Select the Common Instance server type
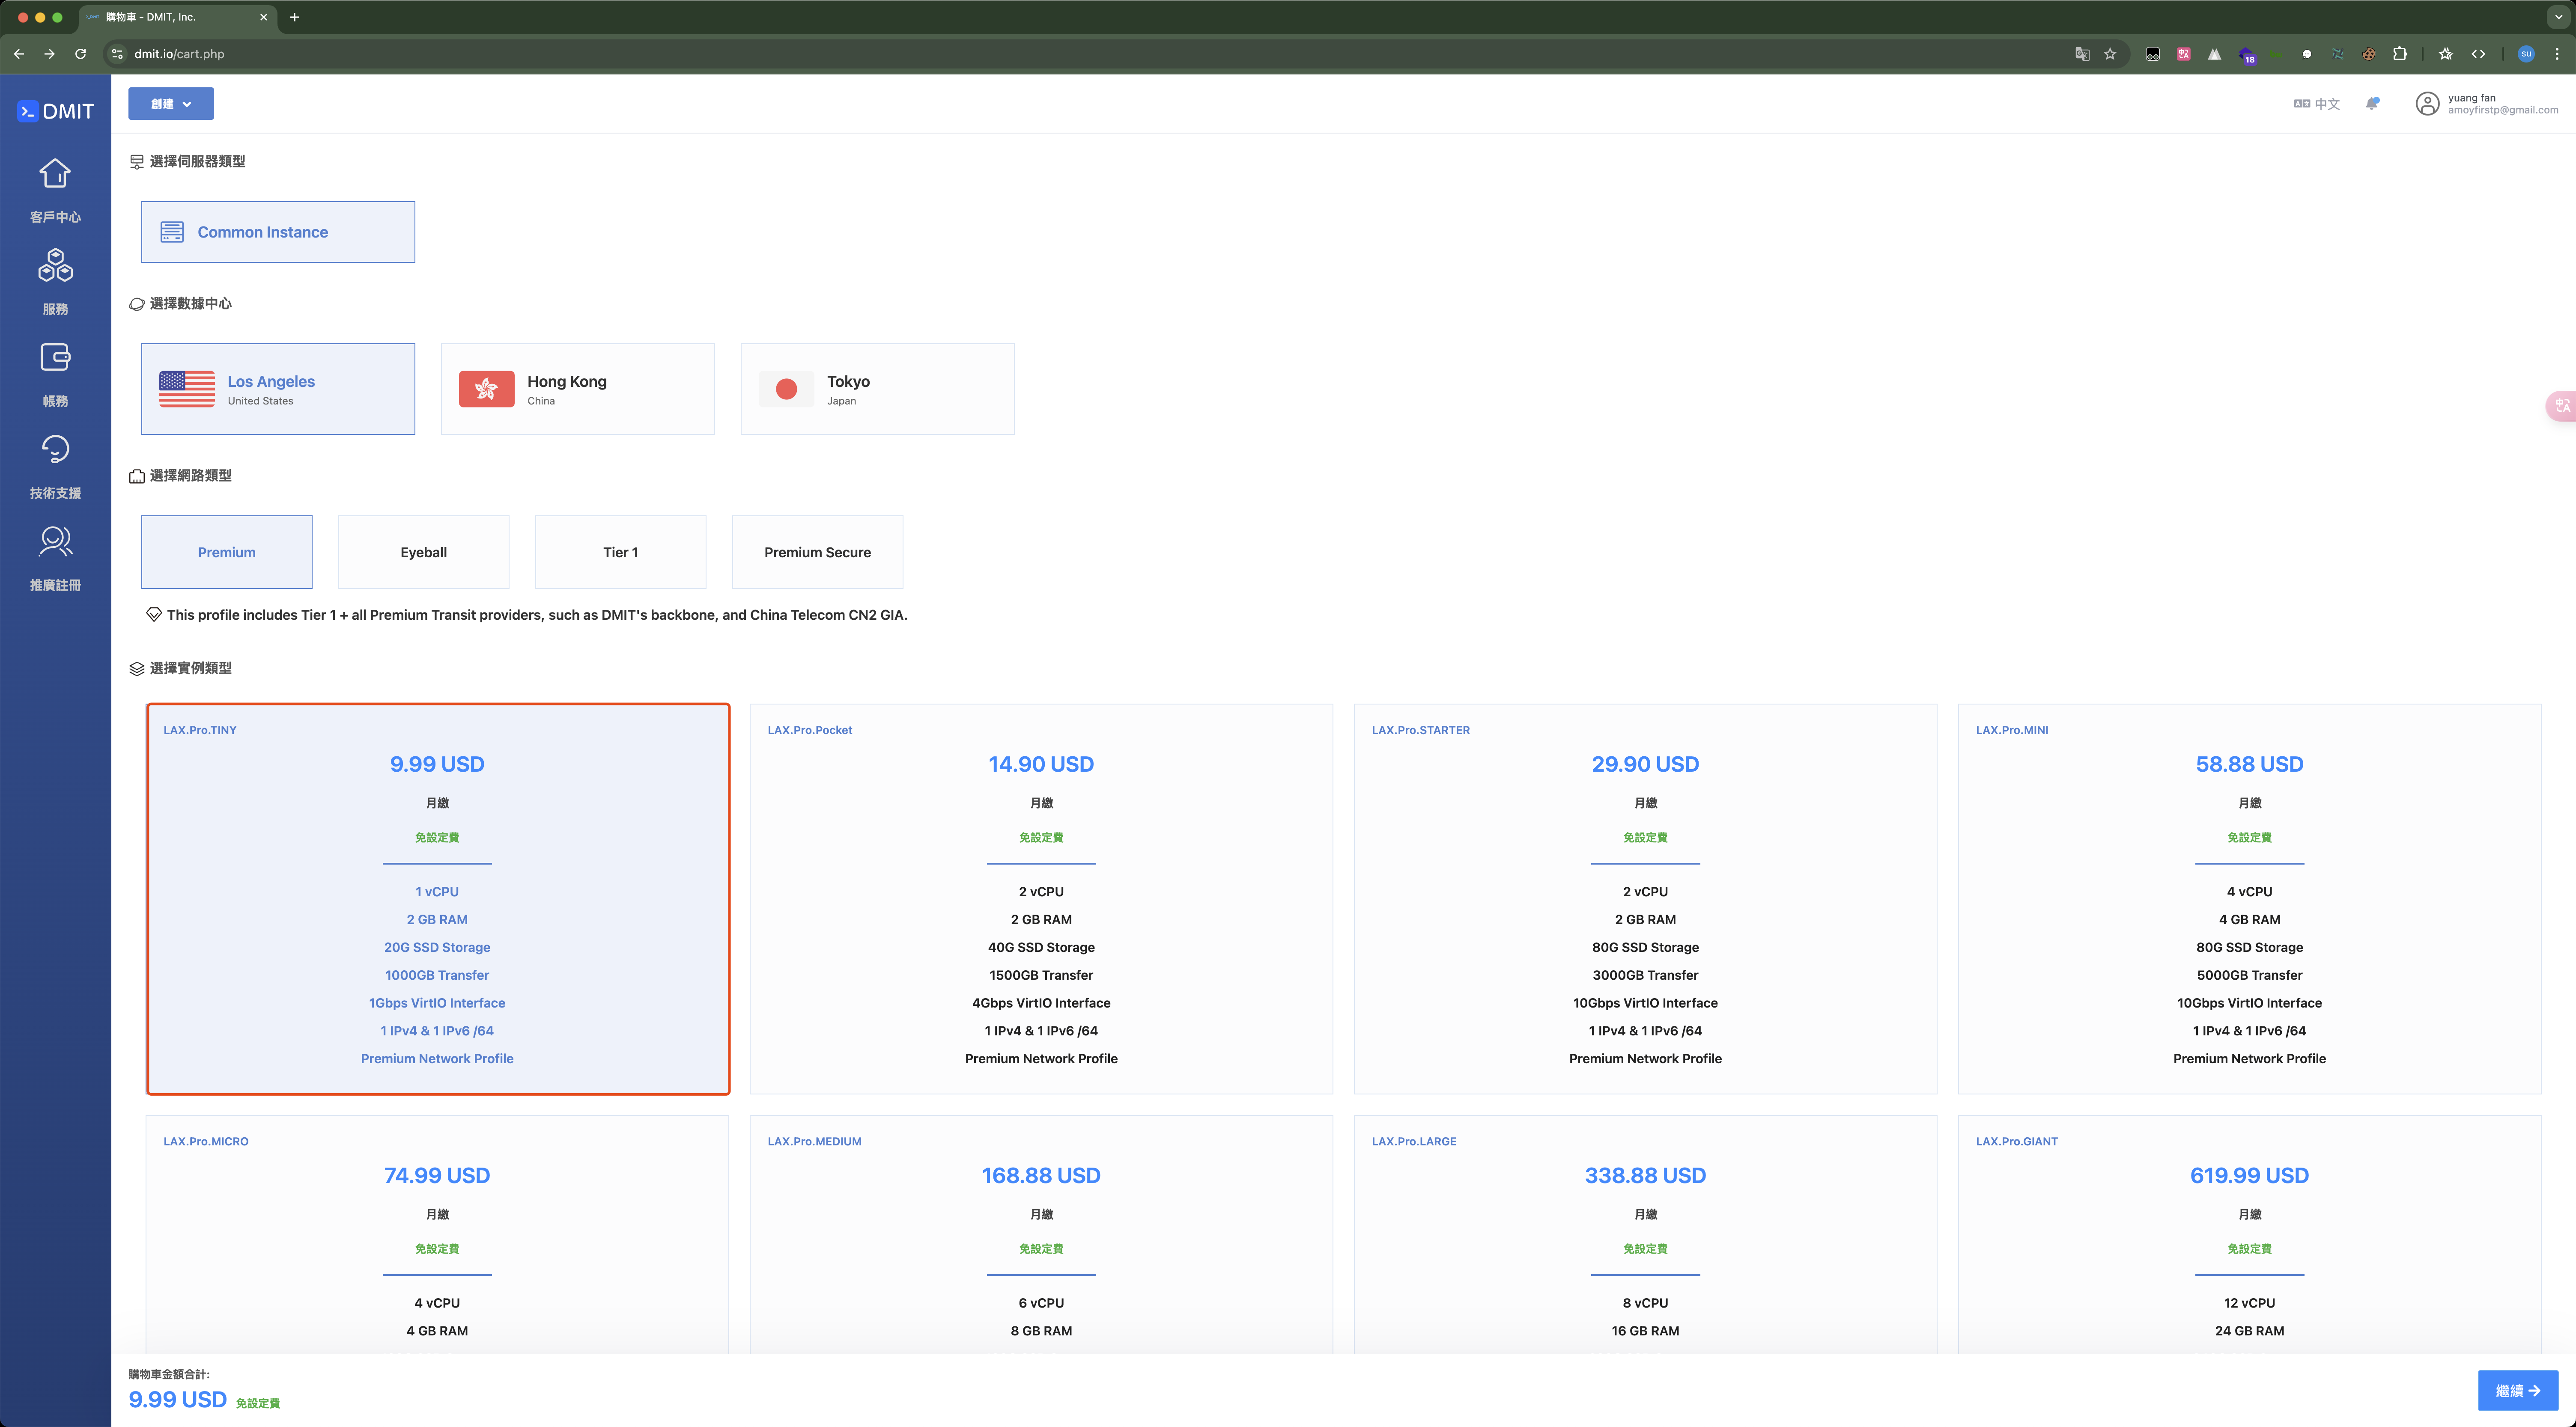The width and height of the screenshot is (2576, 1427). click(278, 232)
